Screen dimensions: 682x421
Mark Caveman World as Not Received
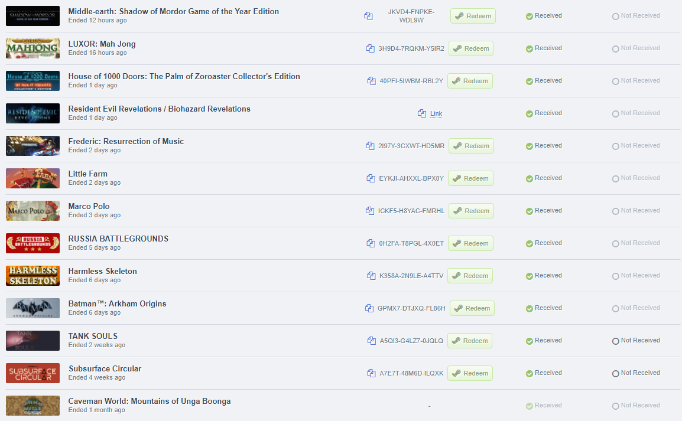point(636,406)
